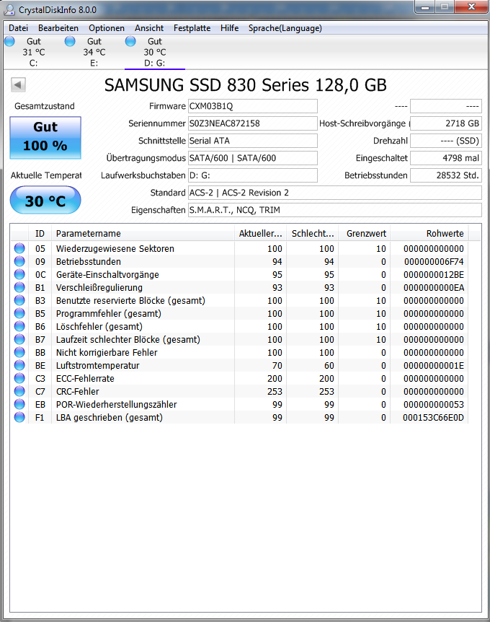Click the Eingeschaltet value 4798 mal
This screenshot has width=490, height=622.
446,158
